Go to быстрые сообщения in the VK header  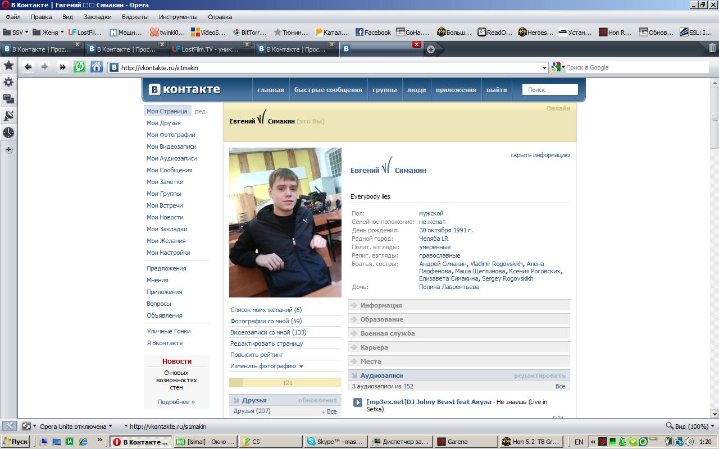pos(328,90)
